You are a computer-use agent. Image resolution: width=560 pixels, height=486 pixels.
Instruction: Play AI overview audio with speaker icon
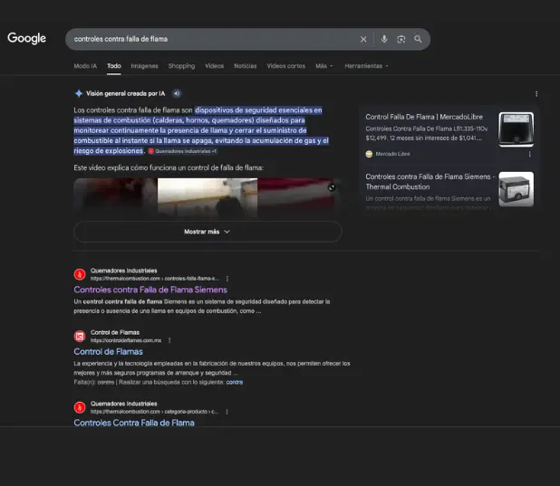click(x=177, y=93)
